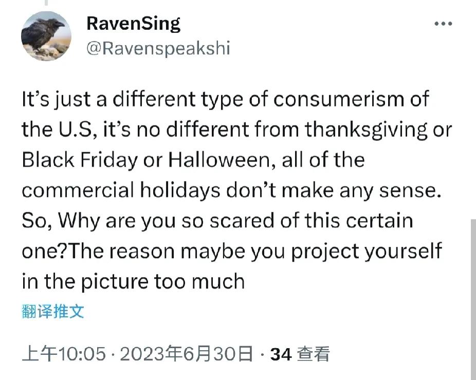Click 'commercial holidays' in the tweet body

pyautogui.click(x=121, y=190)
